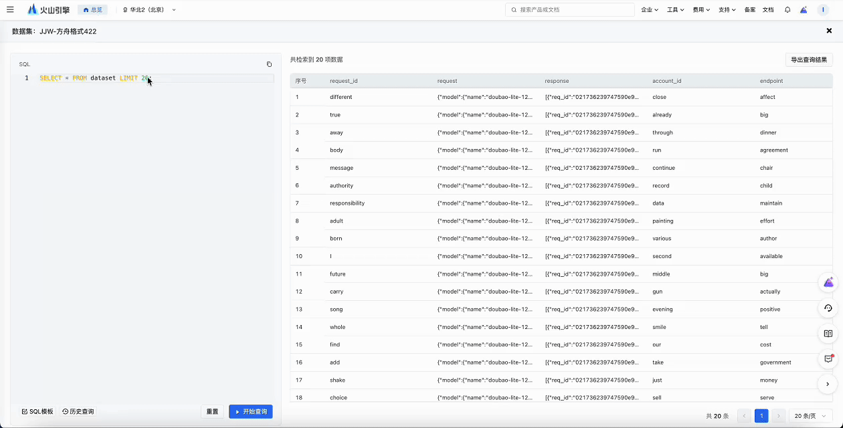This screenshot has width=843, height=428.
Task: Open the floating feedback message icon
Action: pyautogui.click(x=828, y=358)
